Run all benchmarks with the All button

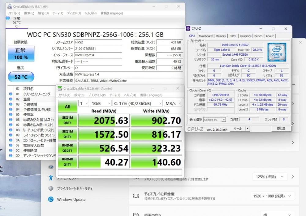coord(67,107)
